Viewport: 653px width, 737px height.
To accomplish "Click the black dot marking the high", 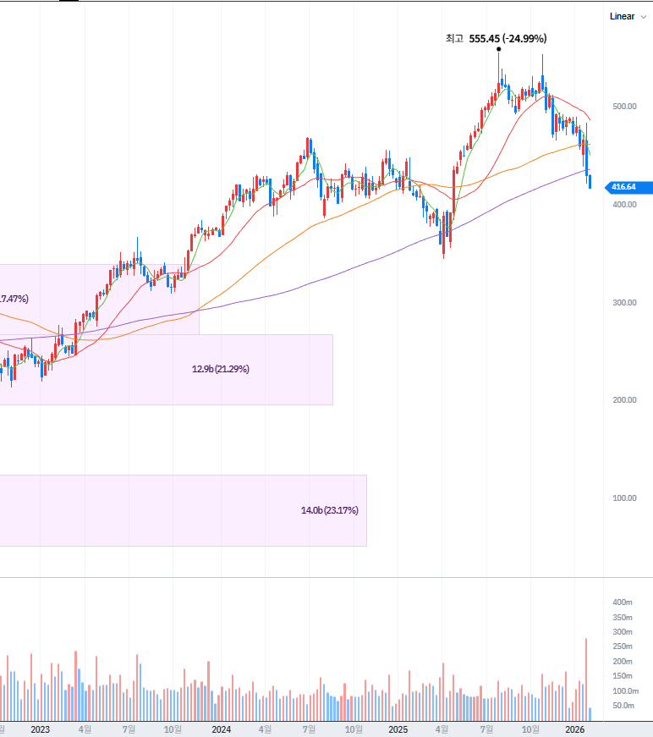I will [x=498, y=49].
